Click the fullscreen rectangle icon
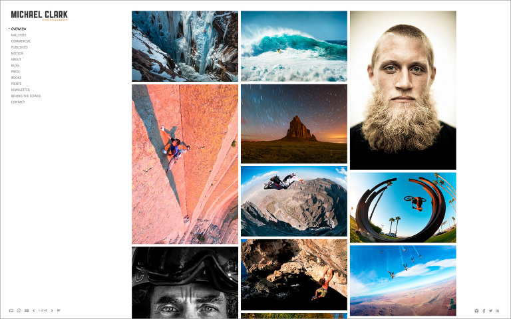511x319 pixels. 11,310
